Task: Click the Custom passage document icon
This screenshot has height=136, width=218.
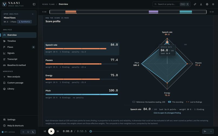Action: pos(4,83)
